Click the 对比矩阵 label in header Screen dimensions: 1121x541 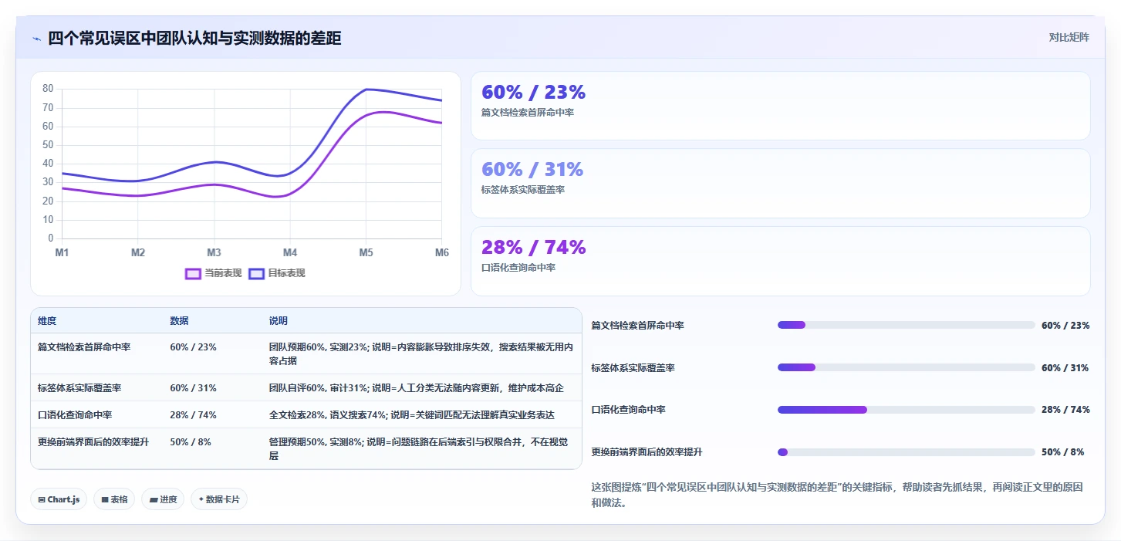tap(1069, 37)
